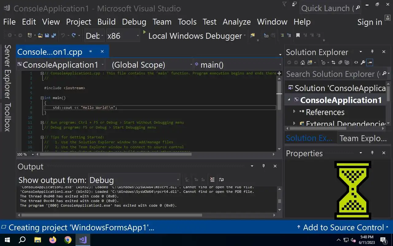
Task: Click Collapse All icon in Solution Explorer
Action: click(340, 62)
